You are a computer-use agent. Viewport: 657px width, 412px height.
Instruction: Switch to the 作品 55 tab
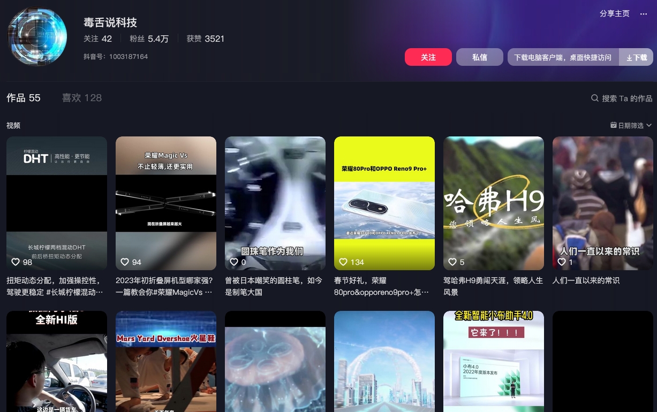[24, 98]
